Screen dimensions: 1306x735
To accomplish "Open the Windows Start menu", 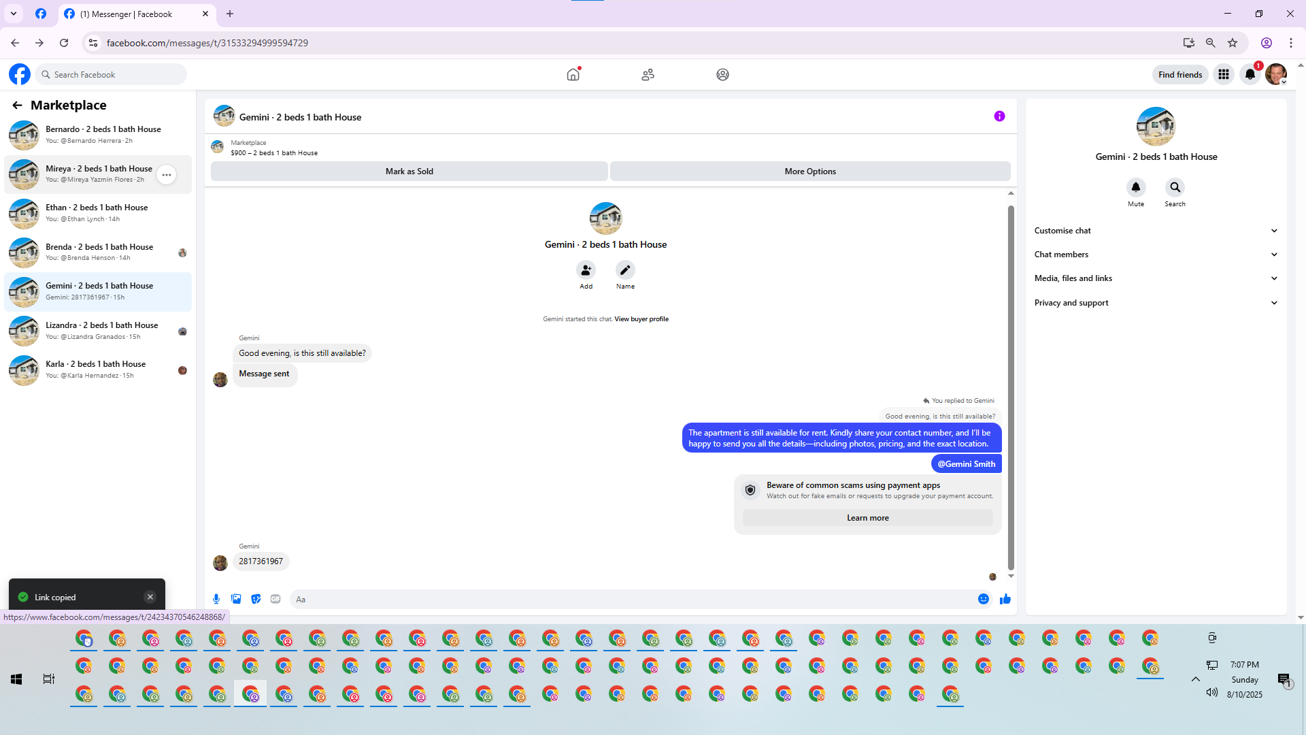I will coord(16,679).
